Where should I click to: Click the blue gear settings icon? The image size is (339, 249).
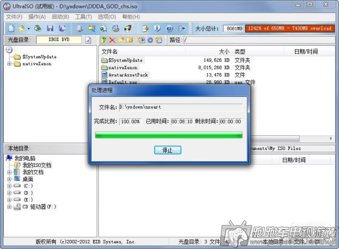coord(150,40)
